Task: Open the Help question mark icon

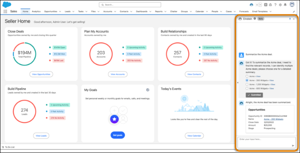Action: tap(276, 5)
